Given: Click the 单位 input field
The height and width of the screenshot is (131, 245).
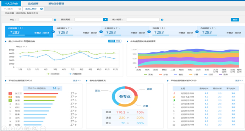Looking at the screenshot, I should pyautogui.click(x=36, y=19).
